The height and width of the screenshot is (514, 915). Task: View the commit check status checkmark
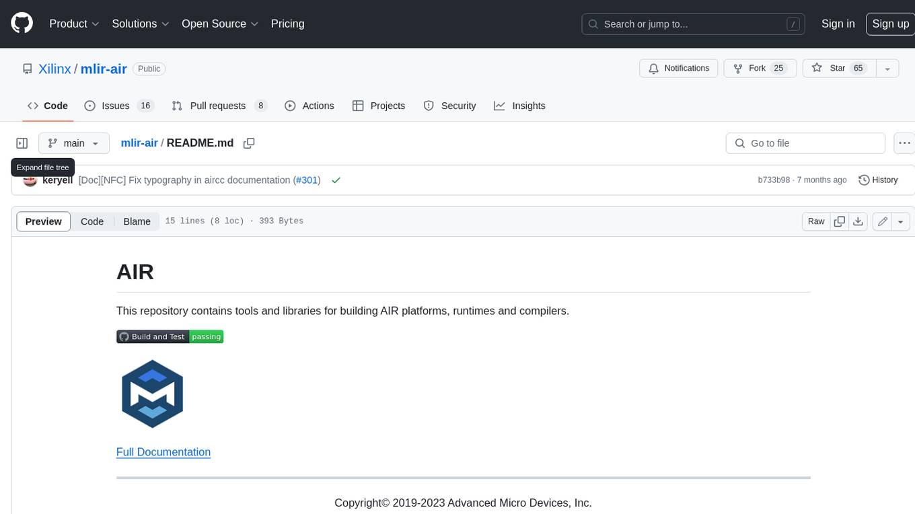(x=336, y=180)
